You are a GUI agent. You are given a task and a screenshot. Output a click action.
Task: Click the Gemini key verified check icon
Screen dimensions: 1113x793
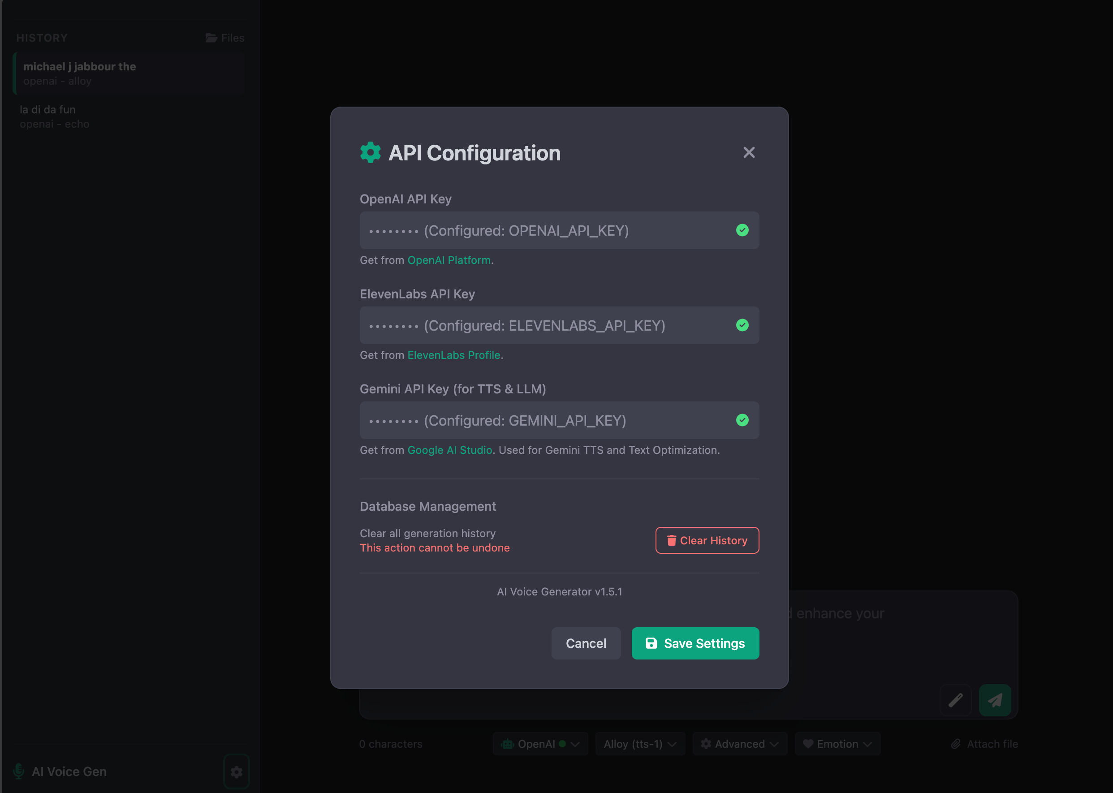pos(742,420)
